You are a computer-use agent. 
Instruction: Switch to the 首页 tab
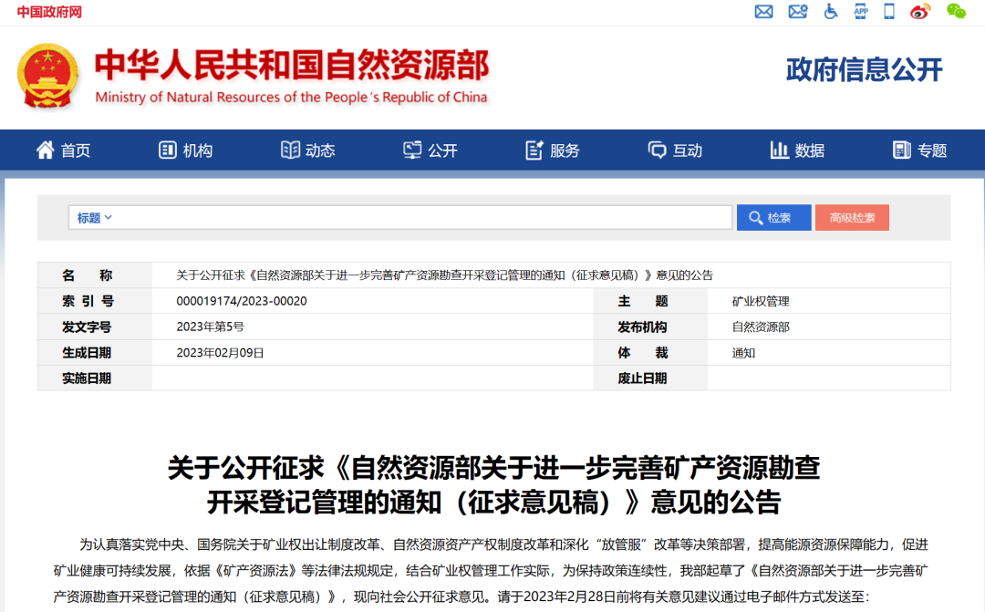[63, 150]
